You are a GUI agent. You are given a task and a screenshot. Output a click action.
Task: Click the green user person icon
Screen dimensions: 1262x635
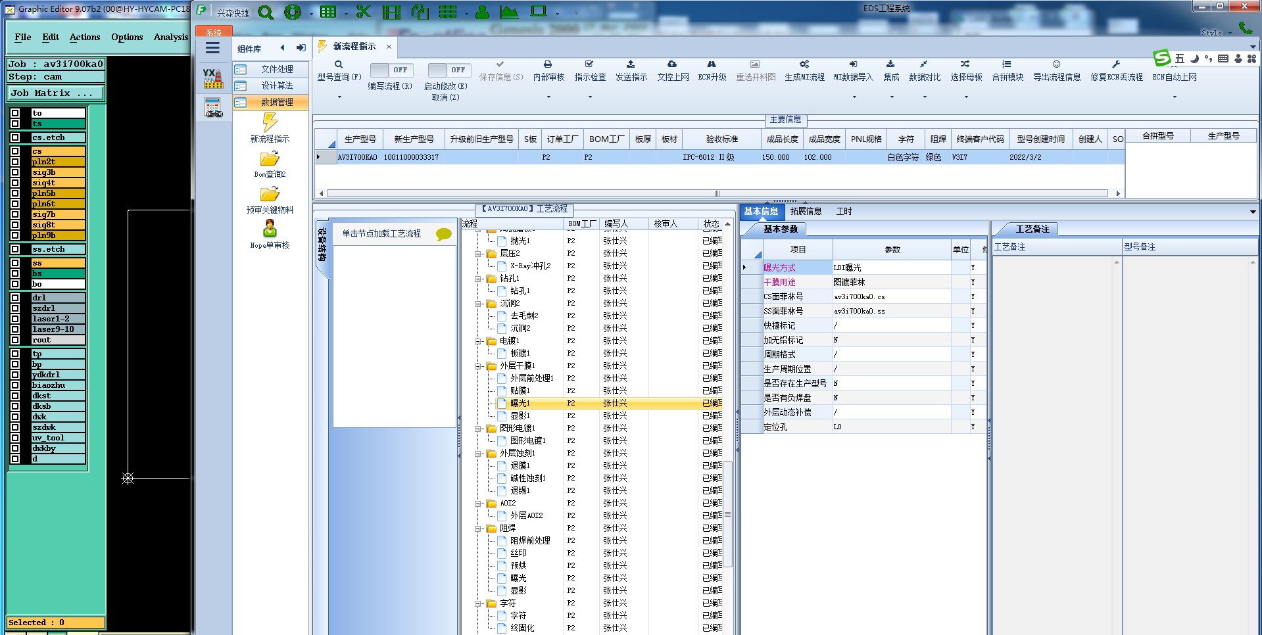point(482,12)
